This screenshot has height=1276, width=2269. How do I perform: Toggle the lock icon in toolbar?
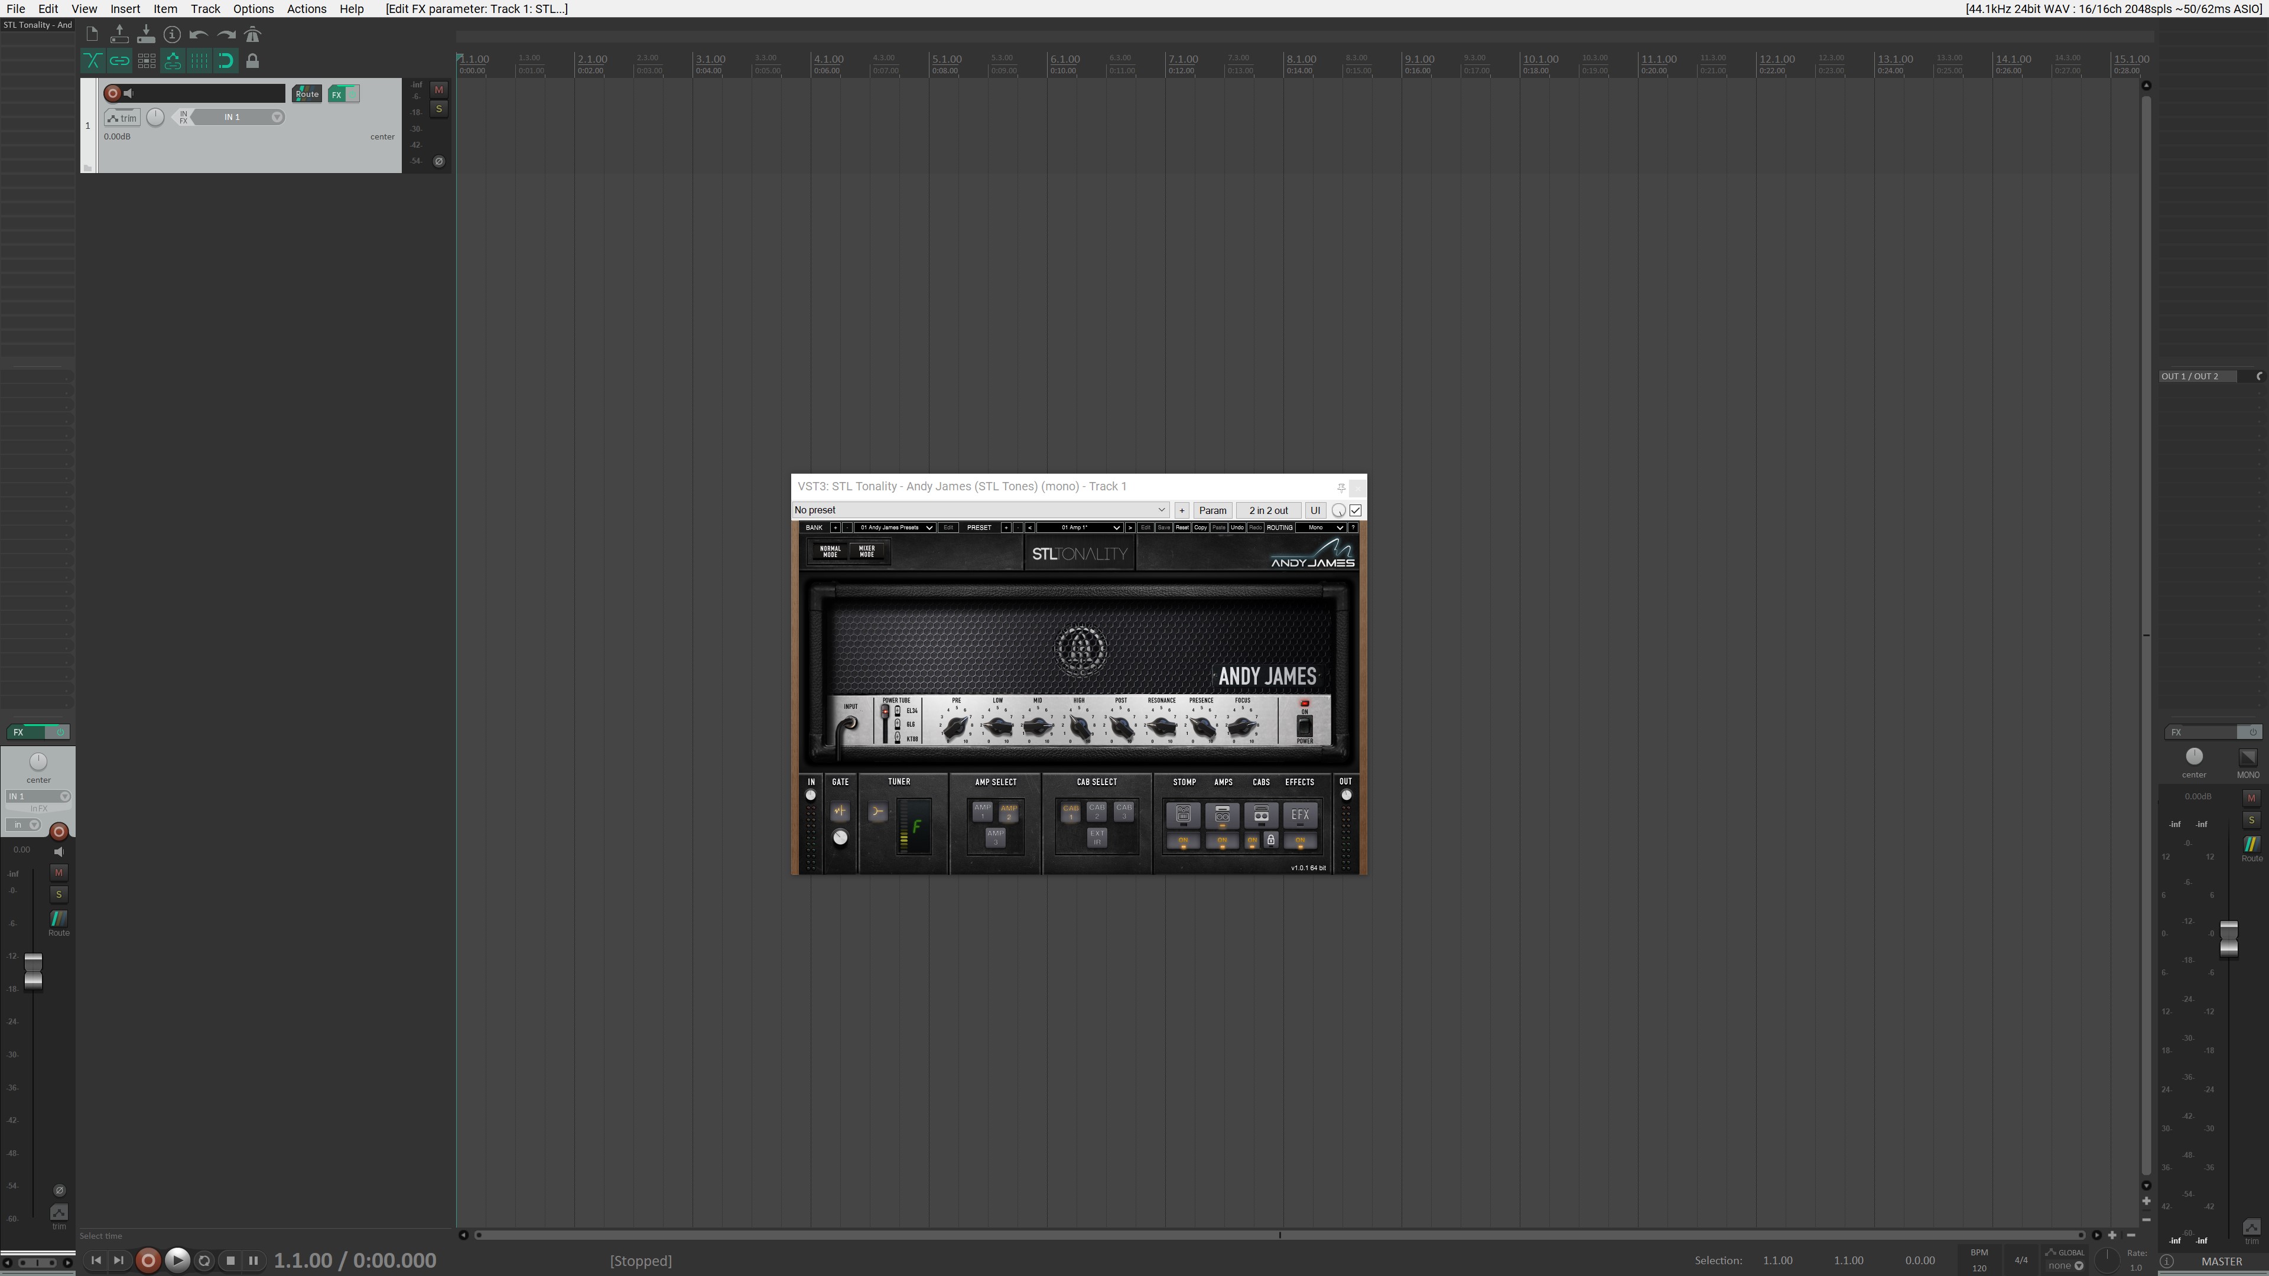(253, 61)
